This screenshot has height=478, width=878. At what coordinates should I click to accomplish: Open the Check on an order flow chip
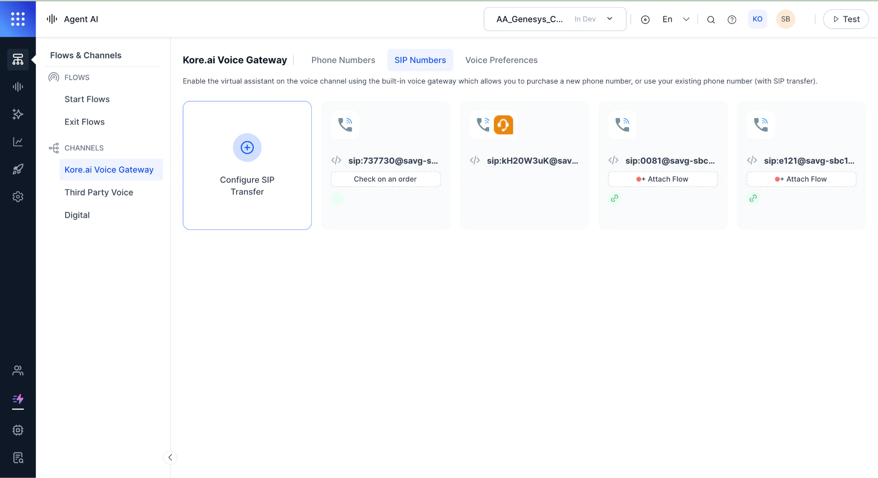coord(385,179)
